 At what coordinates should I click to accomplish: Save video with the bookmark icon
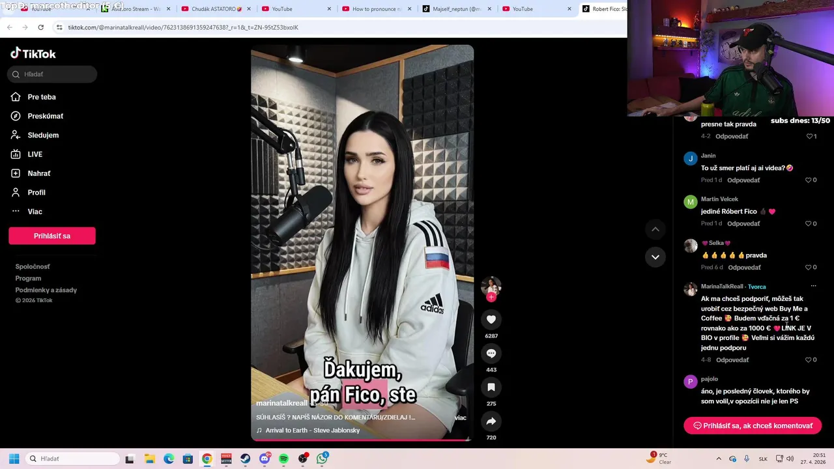pyautogui.click(x=491, y=387)
